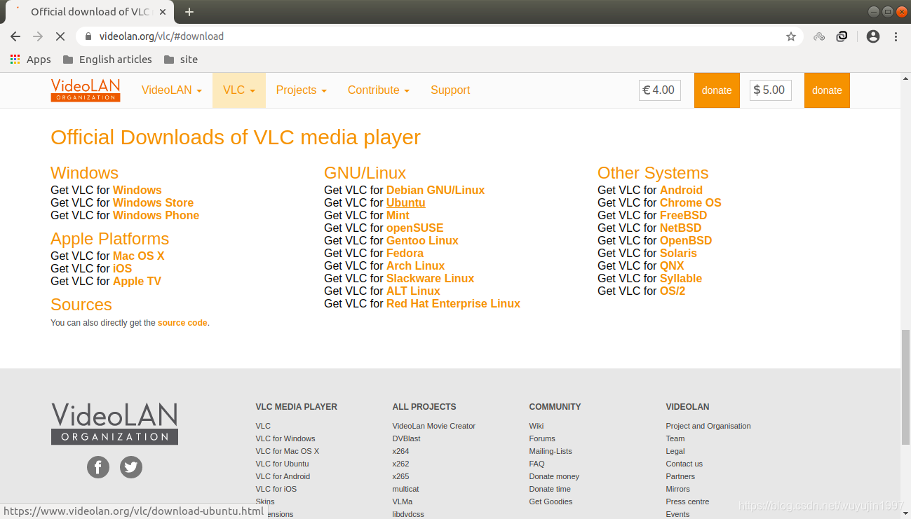
Task: Expand the Projects dropdown menu
Action: pos(302,90)
